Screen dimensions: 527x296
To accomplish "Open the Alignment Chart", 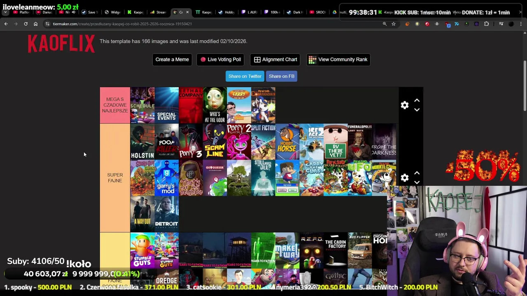I will point(275,60).
